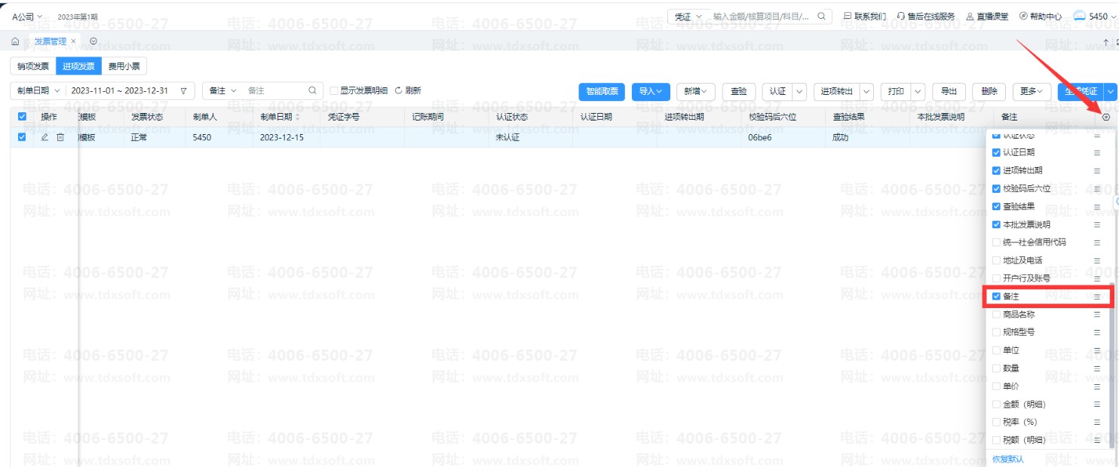Switch to the 销项发票 tab

[33, 66]
